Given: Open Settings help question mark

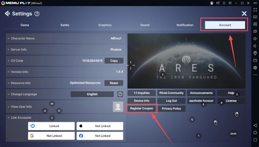Looking at the screenshot, I should click(x=37, y=14).
